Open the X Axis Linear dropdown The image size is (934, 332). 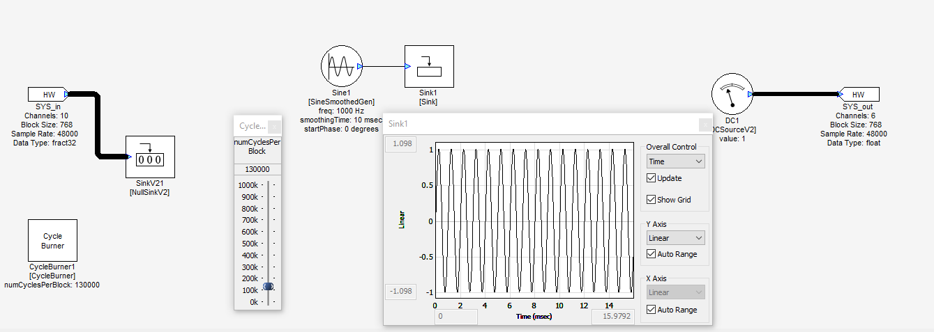click(675, 293)
